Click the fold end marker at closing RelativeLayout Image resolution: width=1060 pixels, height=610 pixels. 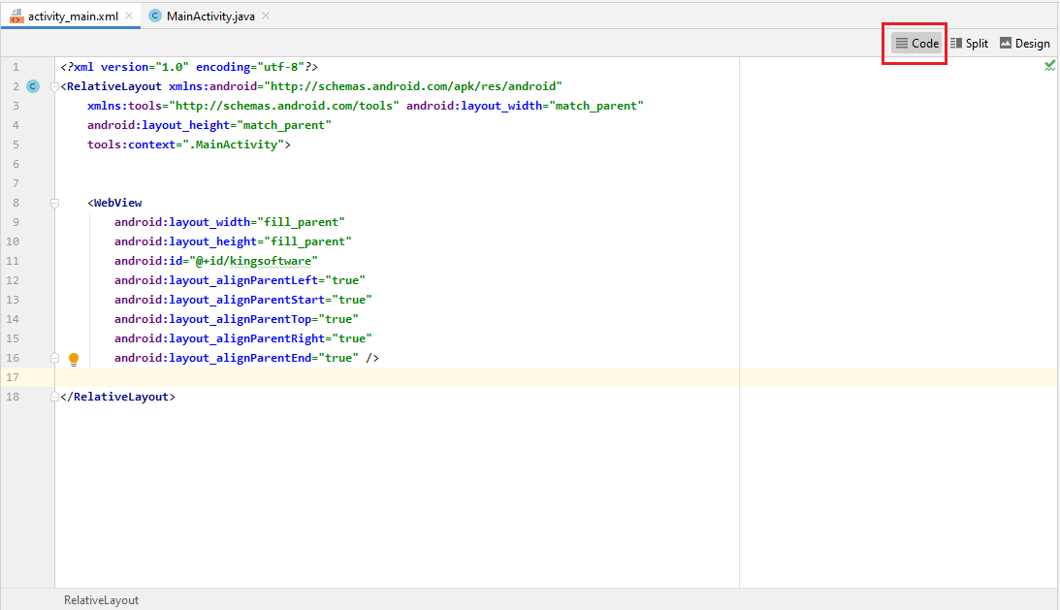(x=55, y=397)
